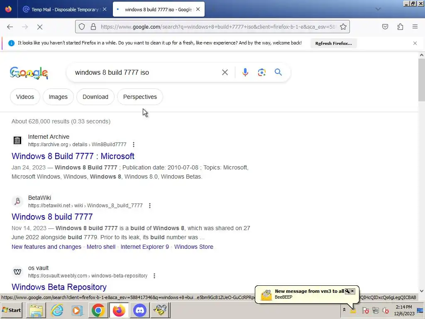Open the New features and changes sitelink

tap(46, 247)
